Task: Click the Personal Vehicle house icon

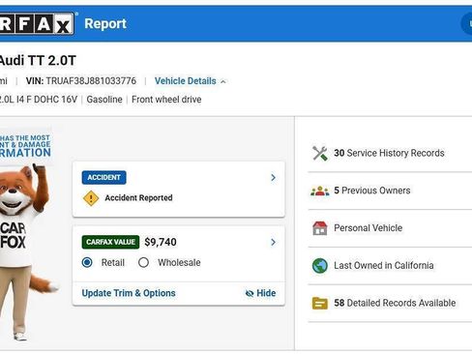Action: point(320,228)
